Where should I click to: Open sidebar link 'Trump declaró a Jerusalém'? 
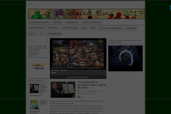pos(44,88)
